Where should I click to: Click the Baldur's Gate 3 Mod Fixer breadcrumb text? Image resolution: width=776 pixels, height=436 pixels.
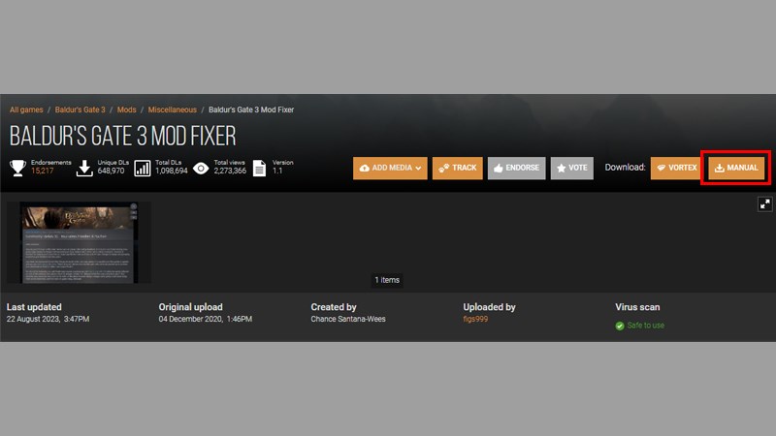pos(251,109)
